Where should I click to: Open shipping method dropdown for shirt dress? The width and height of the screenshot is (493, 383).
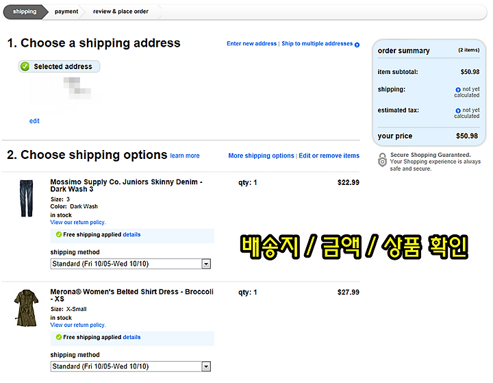point(131,367)
